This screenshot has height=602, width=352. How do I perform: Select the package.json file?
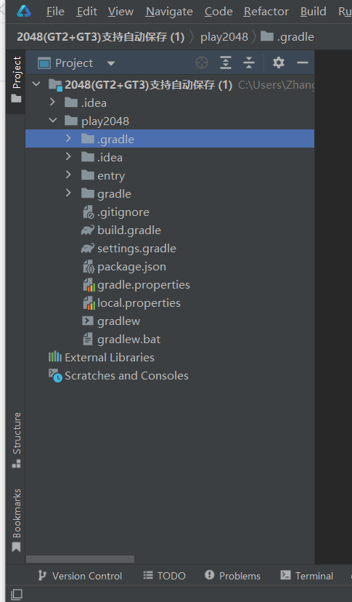click(x=131, y=267)
